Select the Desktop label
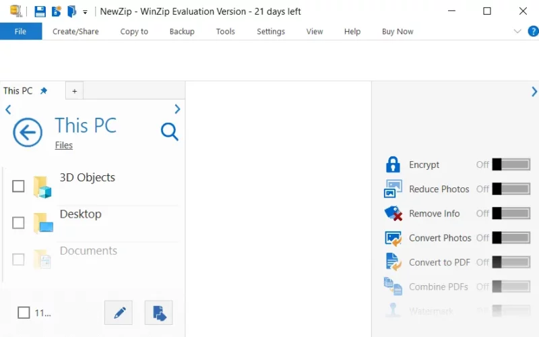This screenshot has width=539, height=337. [x=81, y=214]
